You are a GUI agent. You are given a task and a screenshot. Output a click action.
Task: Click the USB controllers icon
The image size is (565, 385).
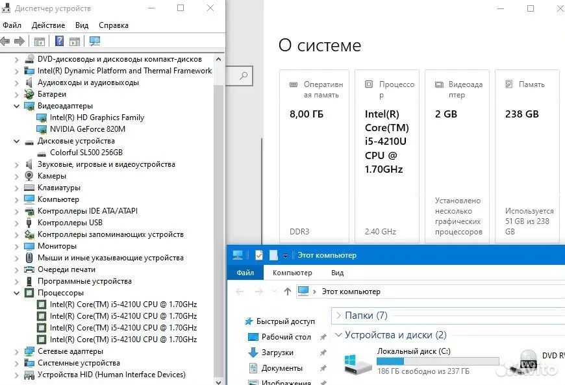(x=29, y=223)
